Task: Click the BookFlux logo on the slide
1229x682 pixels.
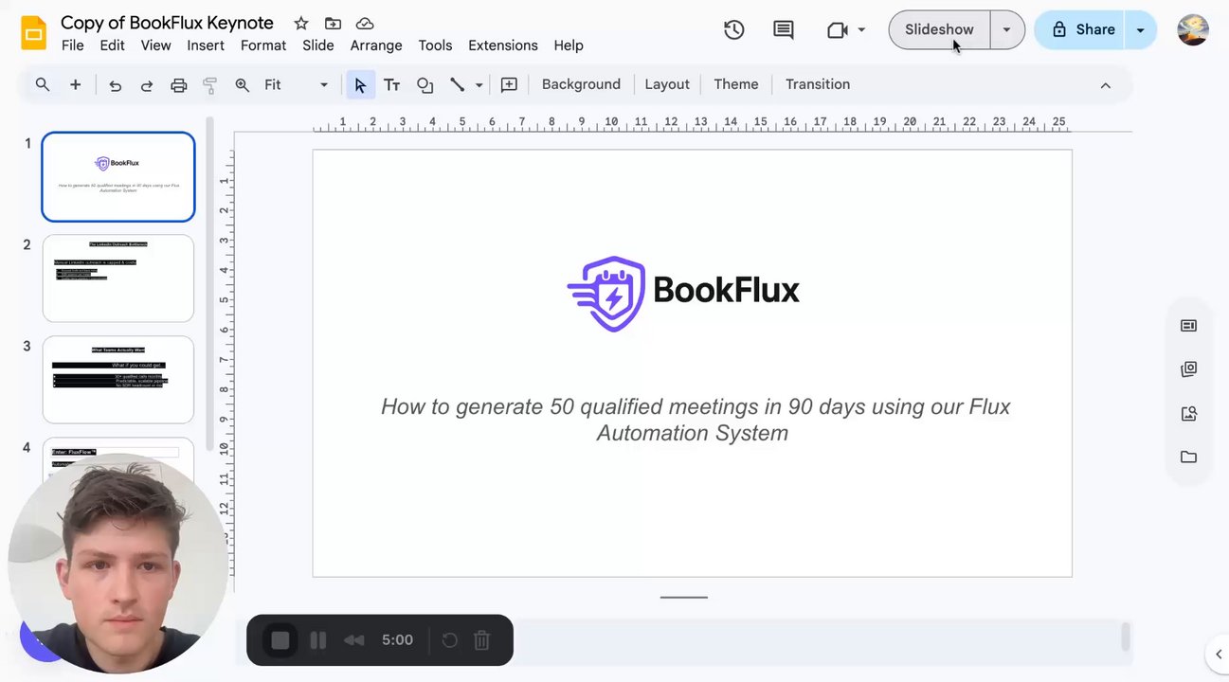Action: pyautogui.click(x=683, y=294)
